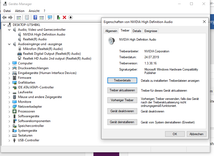Open the Ansicht menu
The image size is (214, 156).
pyautogui.click(x=34, y=11)
